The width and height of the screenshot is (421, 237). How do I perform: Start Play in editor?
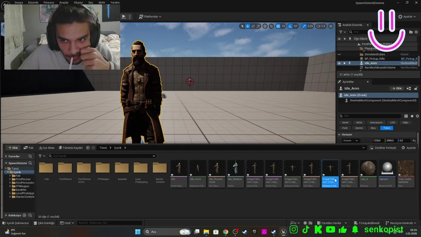click(124, 16)
